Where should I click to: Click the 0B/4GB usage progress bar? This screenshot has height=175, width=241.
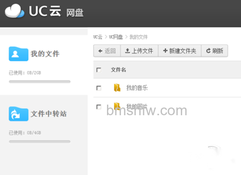tap(40, 142)
